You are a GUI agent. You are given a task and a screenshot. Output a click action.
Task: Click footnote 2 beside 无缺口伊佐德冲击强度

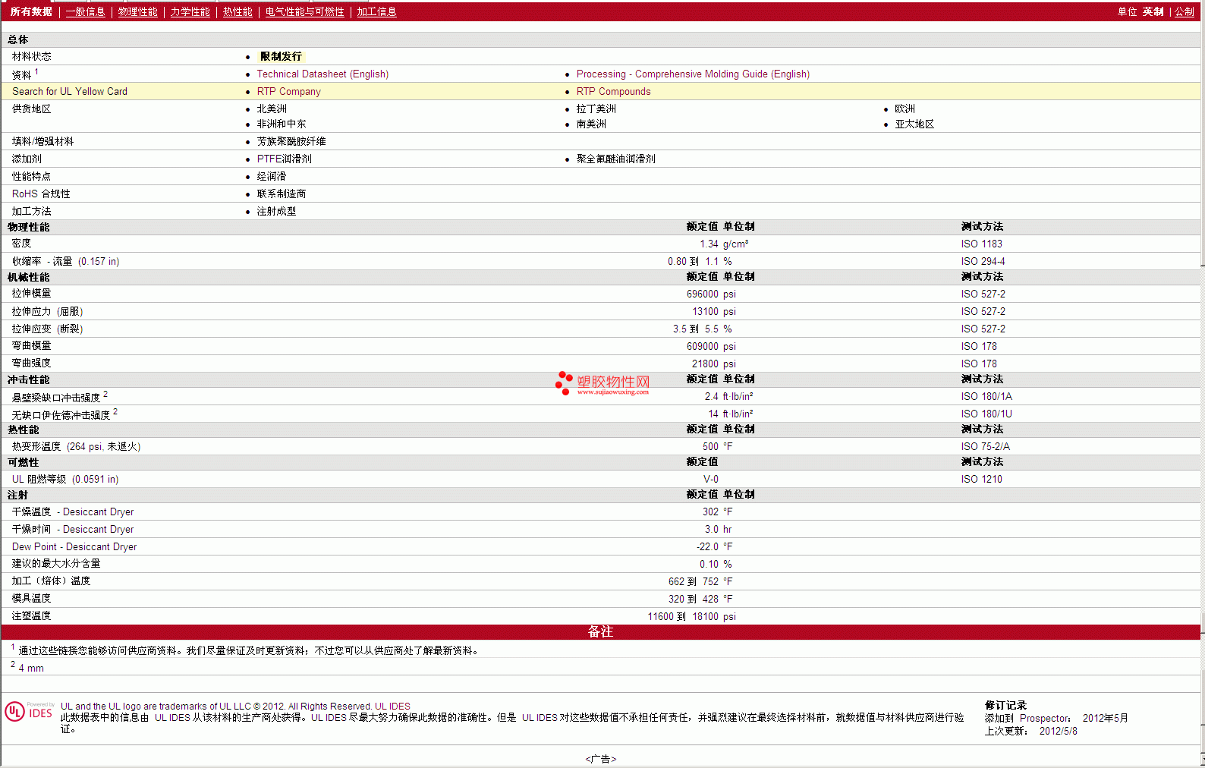(115, 411)
